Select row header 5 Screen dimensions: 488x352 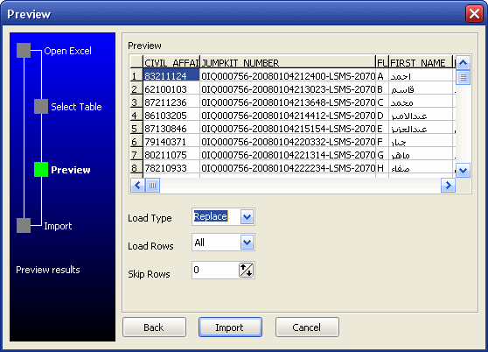[136, 129]
